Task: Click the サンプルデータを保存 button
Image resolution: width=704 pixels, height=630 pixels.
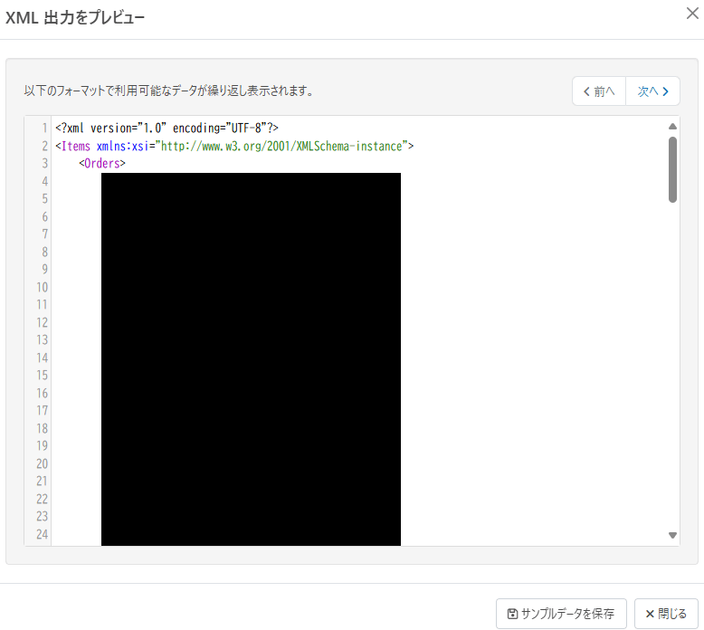Action: [x=561, y=614]
